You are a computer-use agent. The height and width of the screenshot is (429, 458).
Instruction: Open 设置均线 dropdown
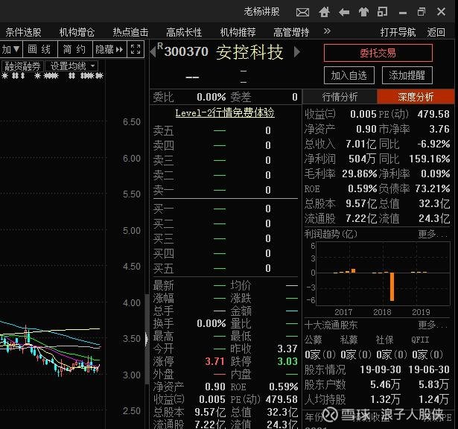pyautogui.click(x=71, y=66)
